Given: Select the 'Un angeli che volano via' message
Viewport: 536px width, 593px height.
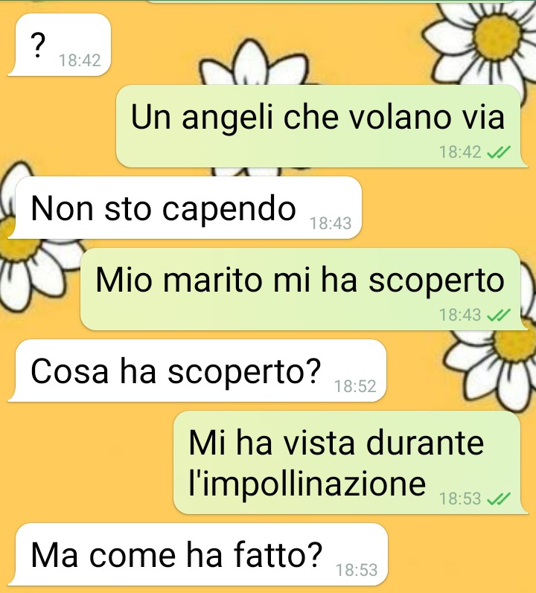Looking at the screenshot, I should pyautogui.click(x=322, y=126).
